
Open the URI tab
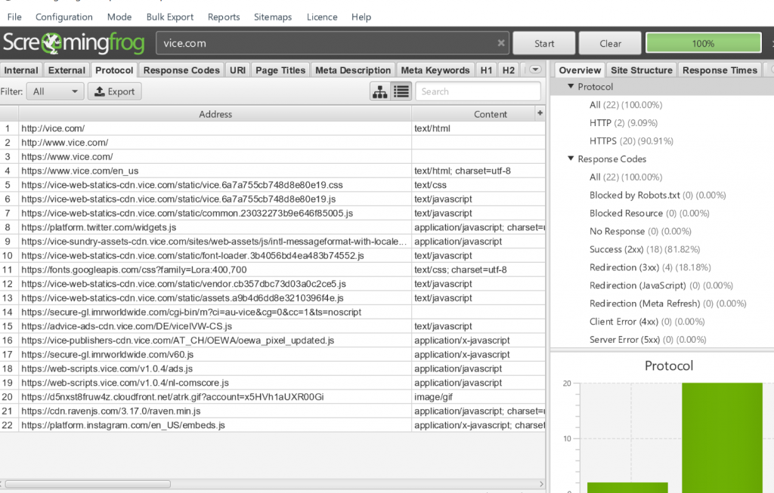237,70
